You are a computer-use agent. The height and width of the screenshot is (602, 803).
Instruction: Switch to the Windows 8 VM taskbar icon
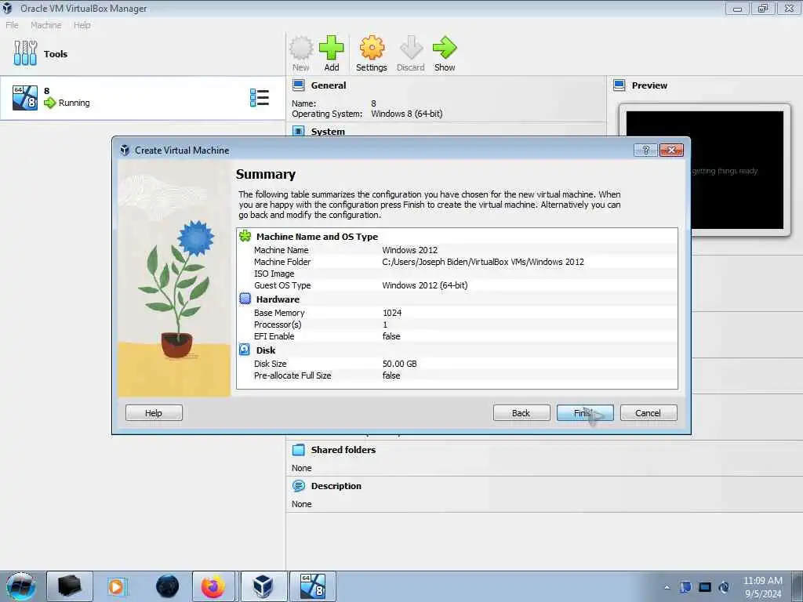tap(313, 586)
